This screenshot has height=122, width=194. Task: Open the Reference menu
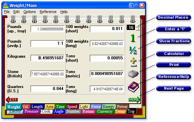(48, 12)
